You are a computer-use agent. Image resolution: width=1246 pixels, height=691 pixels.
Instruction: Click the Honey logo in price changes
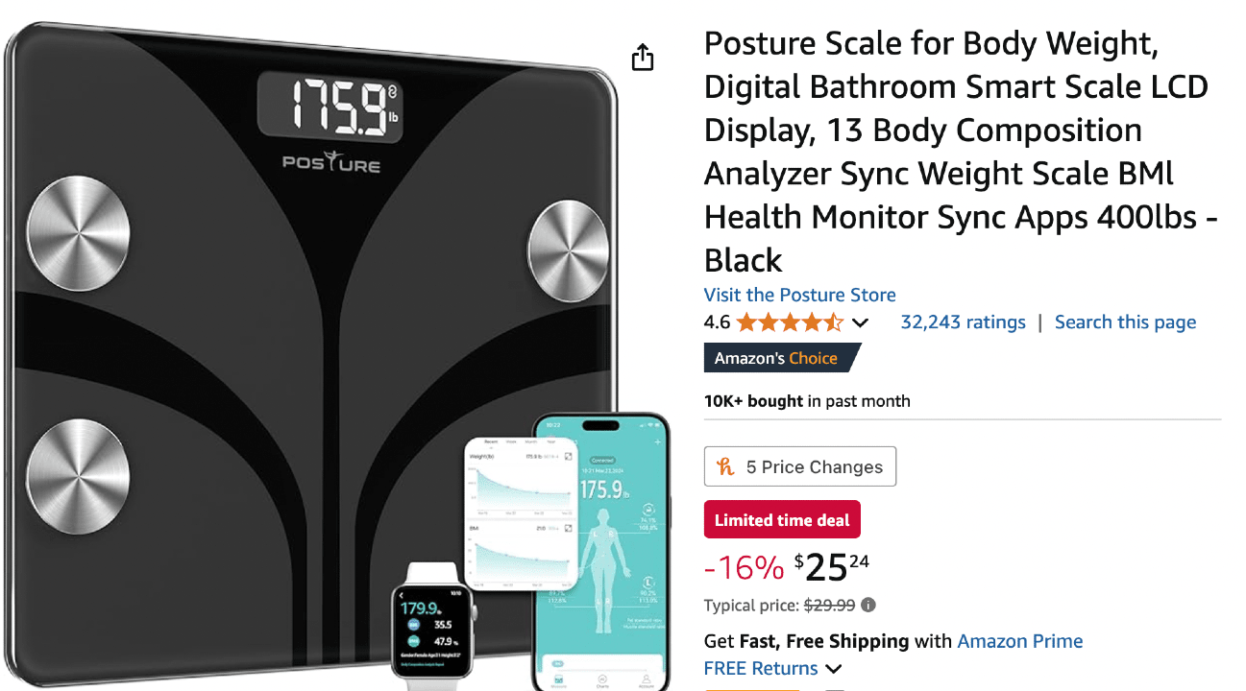coord(725,466)
